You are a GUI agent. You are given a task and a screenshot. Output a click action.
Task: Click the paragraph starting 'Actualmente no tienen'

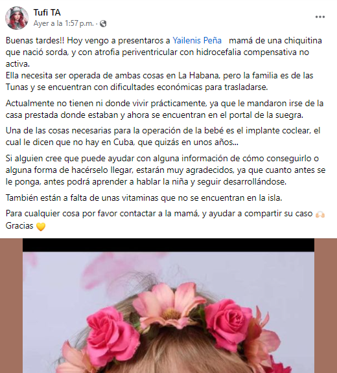coord(165,109)
